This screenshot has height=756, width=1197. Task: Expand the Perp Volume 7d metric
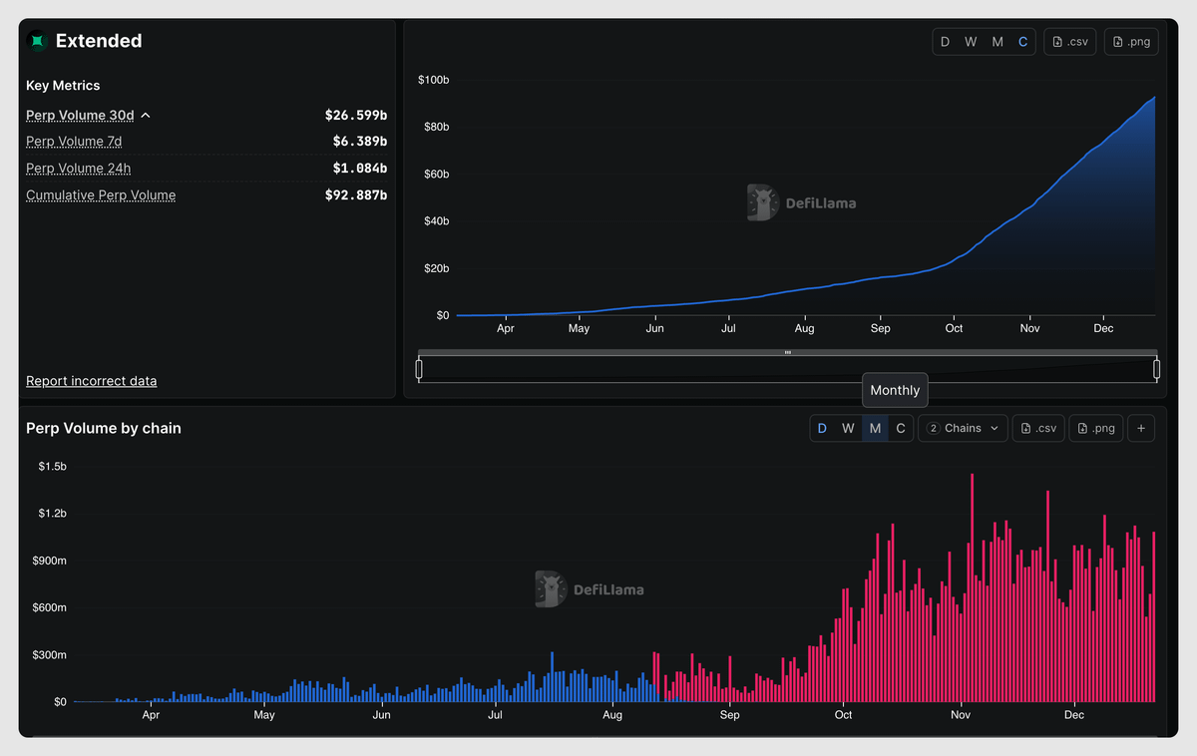[x=74, y=141]
